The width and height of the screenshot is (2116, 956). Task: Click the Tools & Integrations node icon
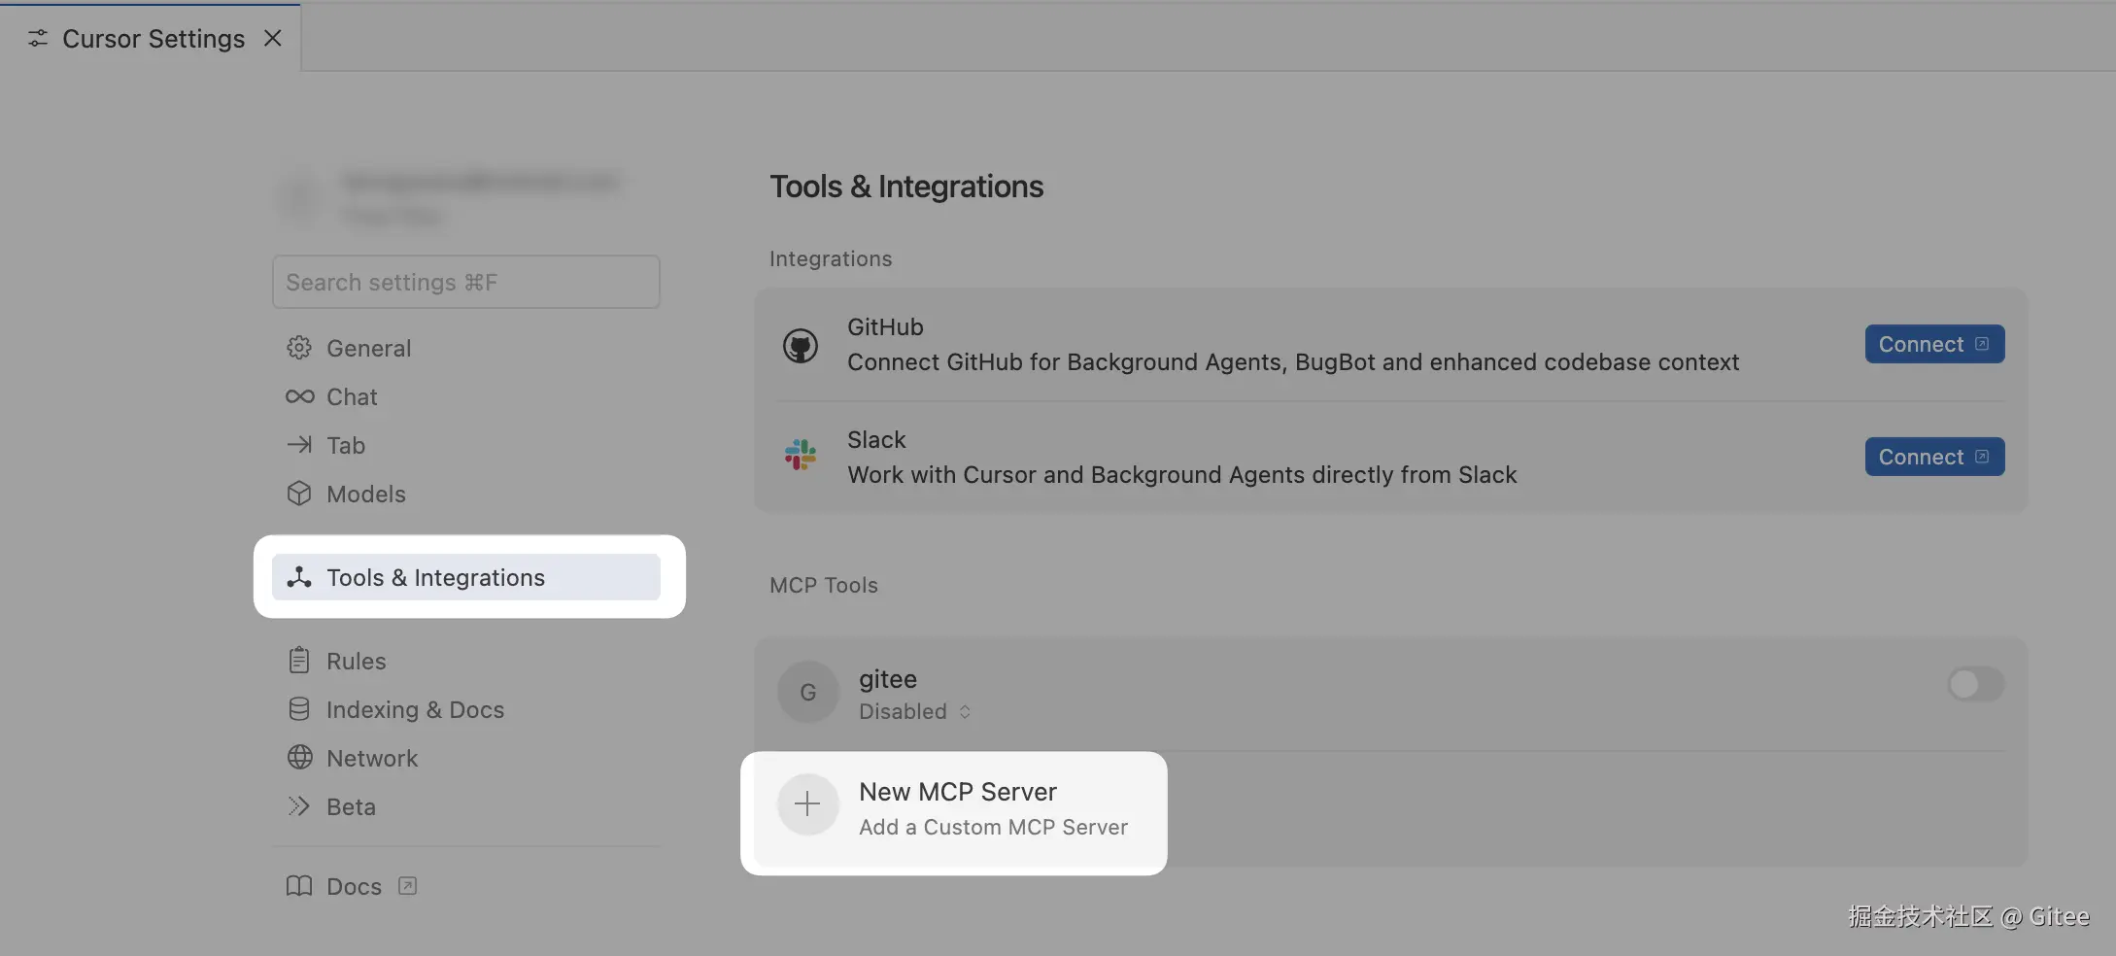click(299, 577)
